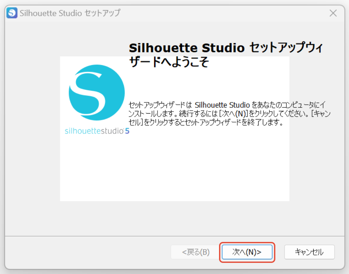
Task: Click the grayed-out <戻る(B) button
Action: [196, 252]
